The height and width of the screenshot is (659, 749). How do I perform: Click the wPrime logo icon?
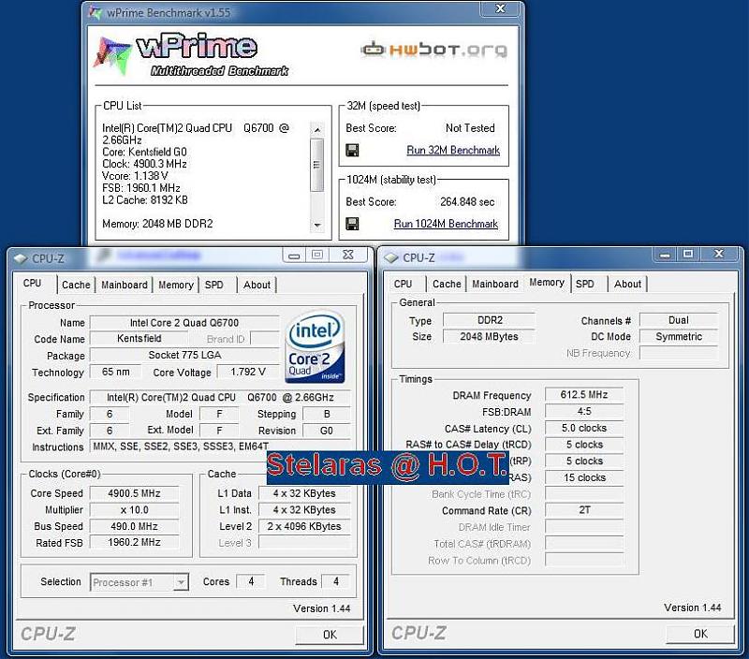pyautogui.click(x=112, y=55)
